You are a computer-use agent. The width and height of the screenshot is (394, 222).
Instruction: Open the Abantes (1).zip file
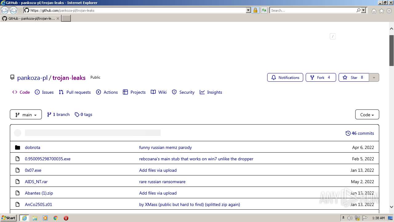point(39,193)
